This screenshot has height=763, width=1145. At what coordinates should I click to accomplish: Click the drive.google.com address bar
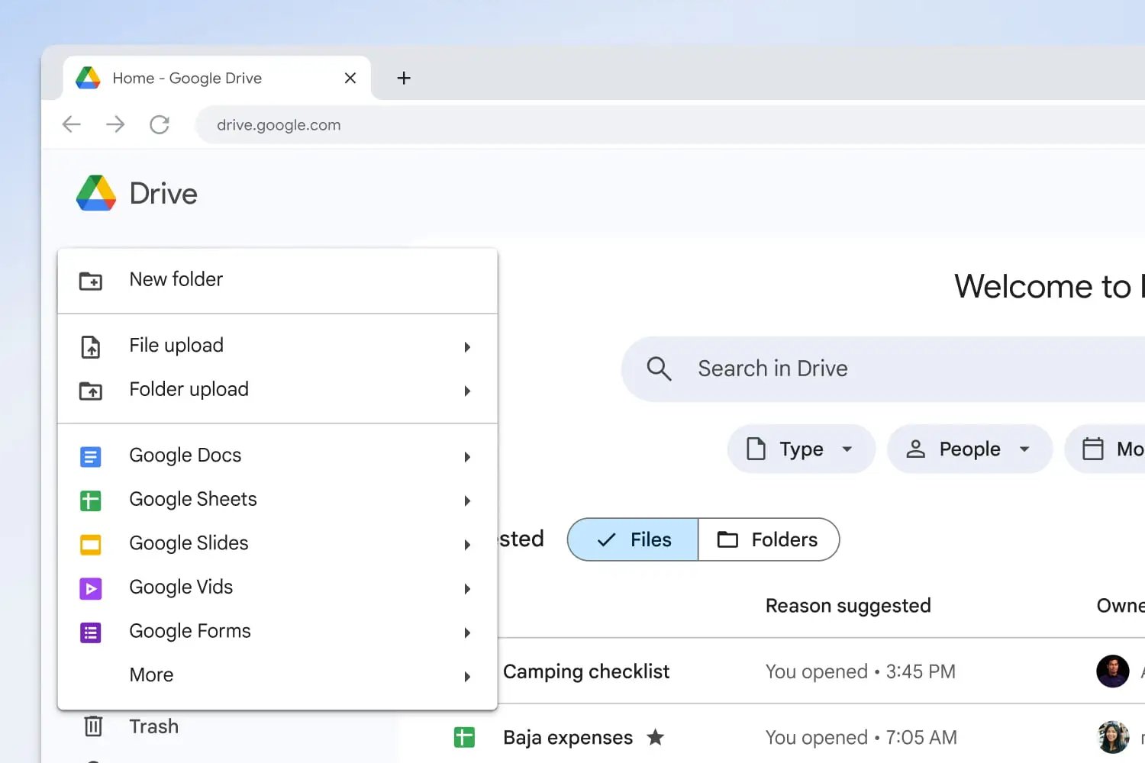[672, 125]
